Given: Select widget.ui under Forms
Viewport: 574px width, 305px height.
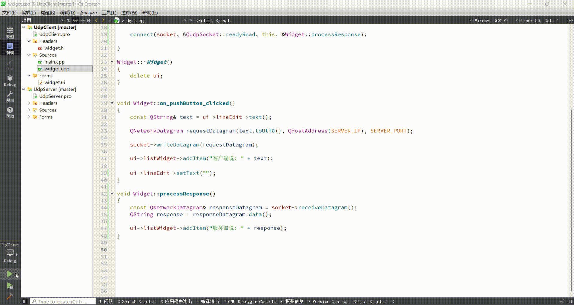Looking at the screenshot, I should coord(54,82).
